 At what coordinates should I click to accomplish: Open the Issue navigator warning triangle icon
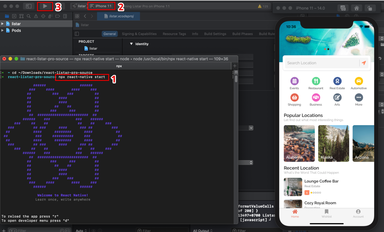pyautogui.click(x=36, y=16)
